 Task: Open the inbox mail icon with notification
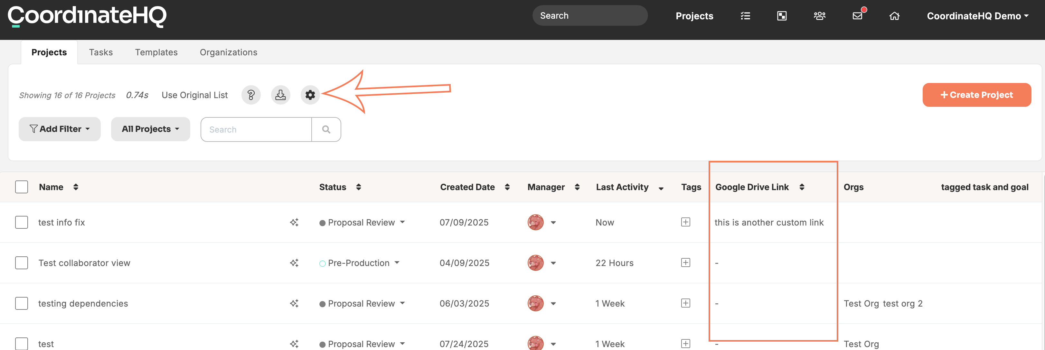click(858, 16)
